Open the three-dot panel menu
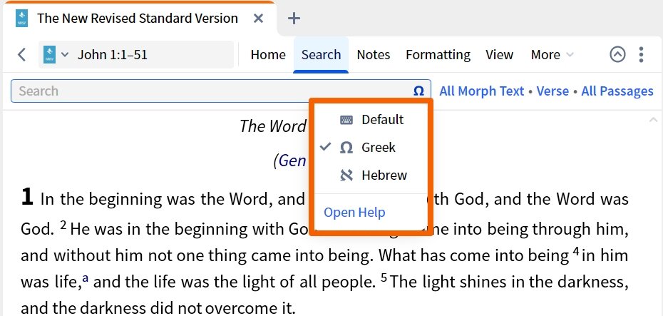663x316 pixels. coord(642,55)
